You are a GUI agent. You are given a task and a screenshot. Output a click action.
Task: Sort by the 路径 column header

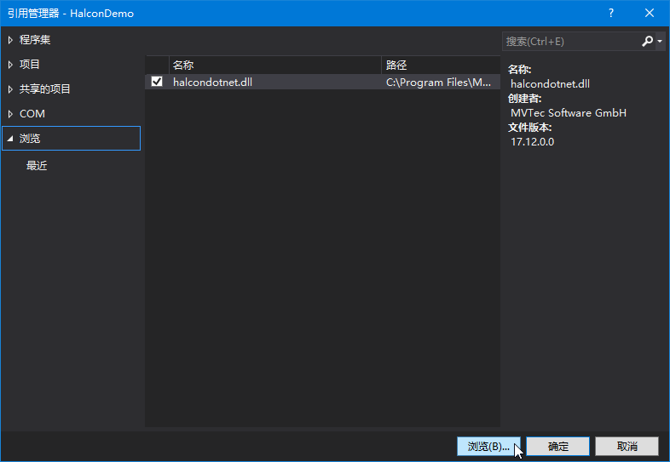(441, 65)
